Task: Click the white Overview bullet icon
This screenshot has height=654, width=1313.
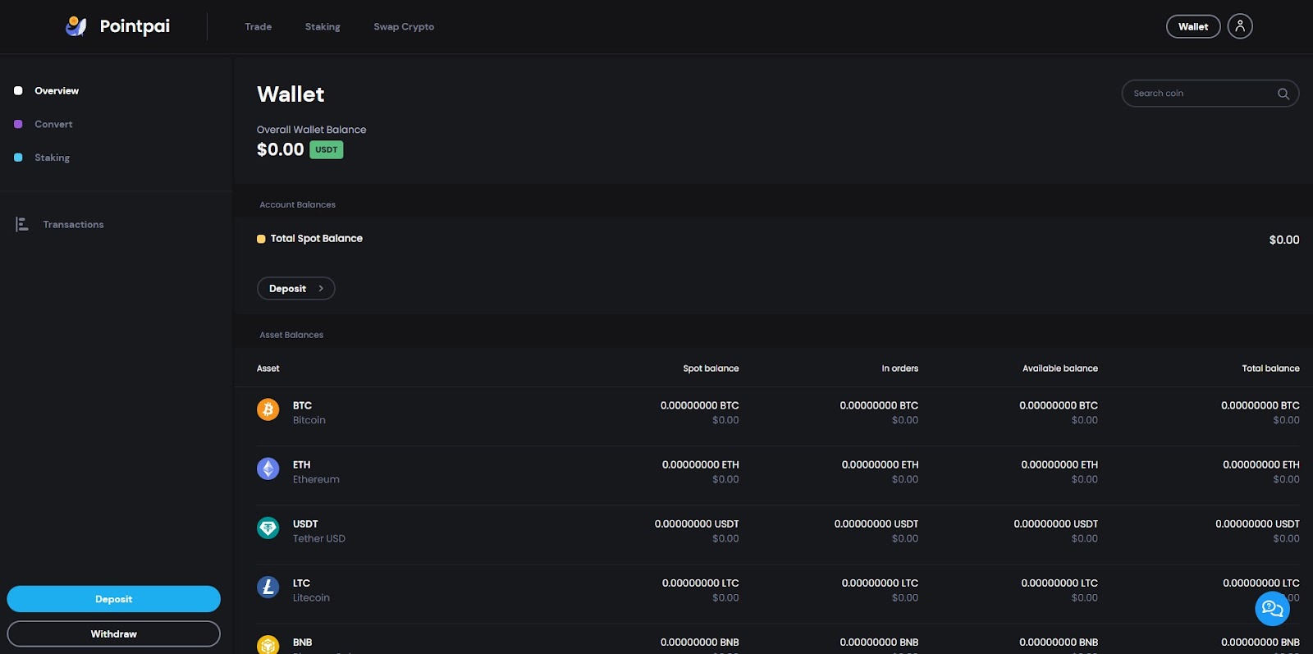Action: pyautogui.click(x=18, y=90)
